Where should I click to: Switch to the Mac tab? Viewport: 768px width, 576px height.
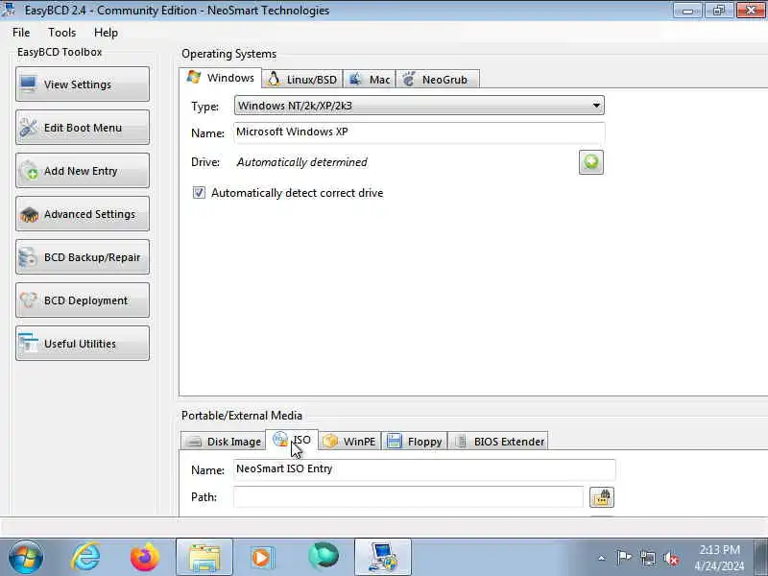tap(370, 80)
